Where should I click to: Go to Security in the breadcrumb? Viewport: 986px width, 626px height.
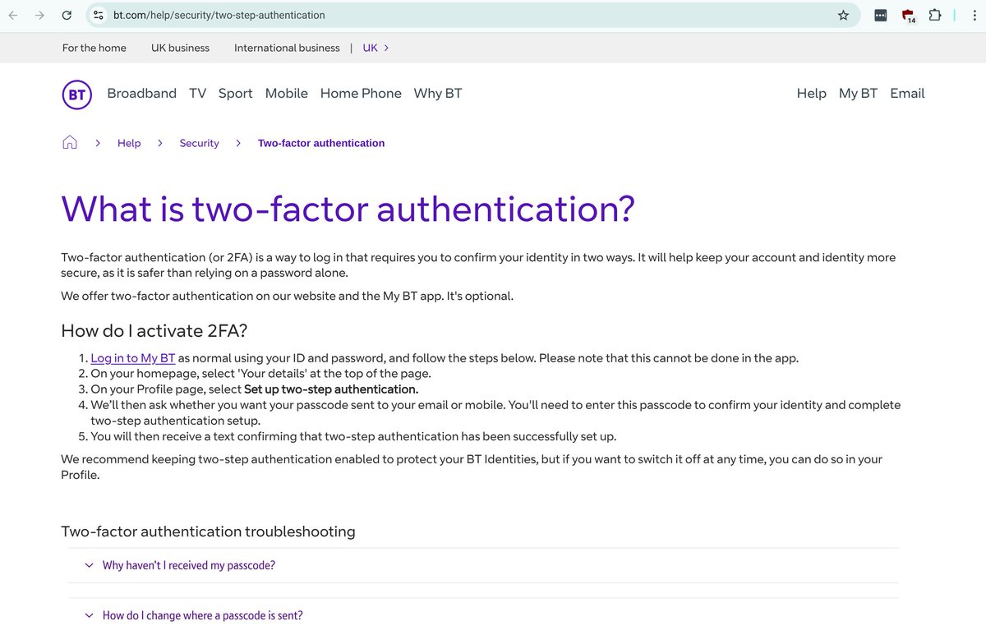pos(199,143)
